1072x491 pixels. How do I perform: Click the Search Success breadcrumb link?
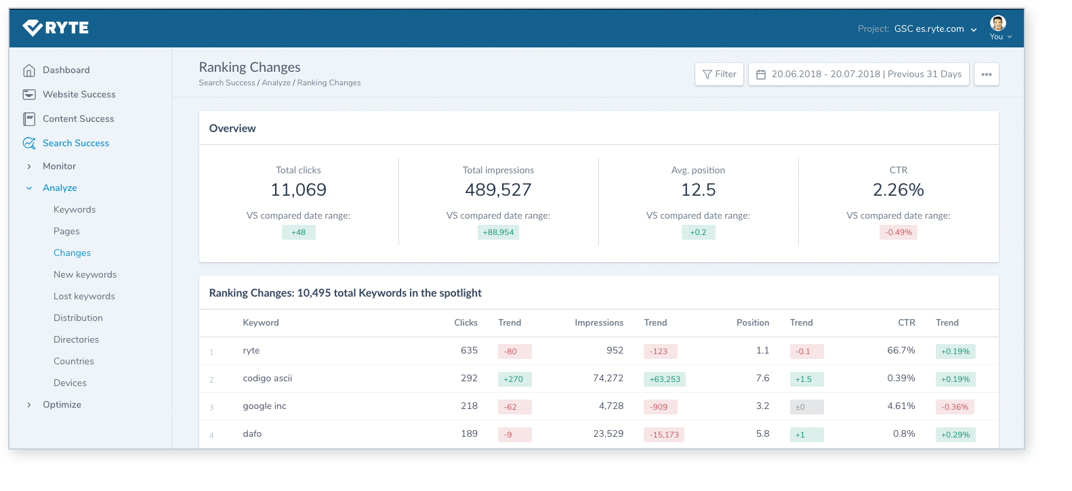227,83
